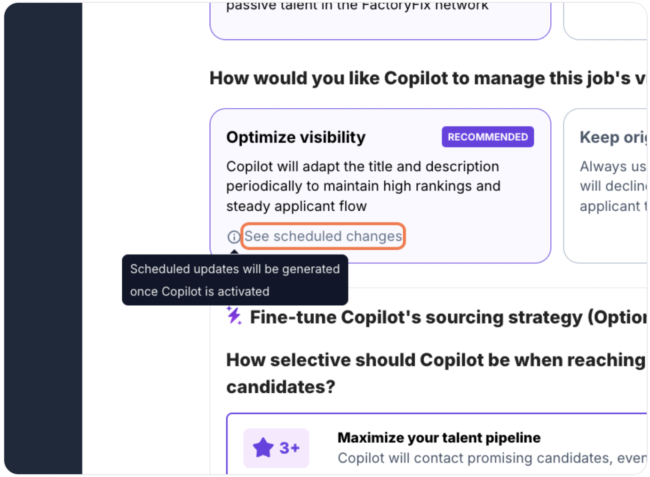Click the Optimize visibility title text
This screenshot has width=650, height=477.
point(296,137)
